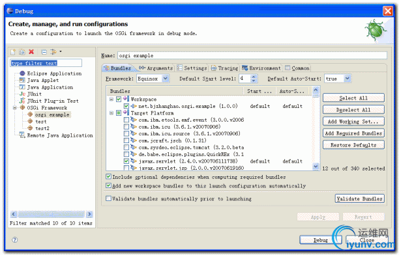399x255 pixels.
Task: Select Java Applet configuration type
Action: [x=43, y=80]
